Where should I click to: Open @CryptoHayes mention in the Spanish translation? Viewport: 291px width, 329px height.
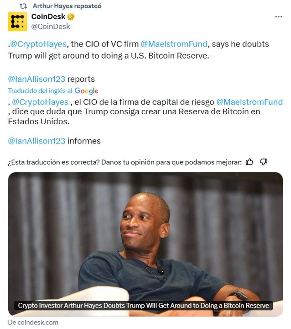click(x=40, y=102)
